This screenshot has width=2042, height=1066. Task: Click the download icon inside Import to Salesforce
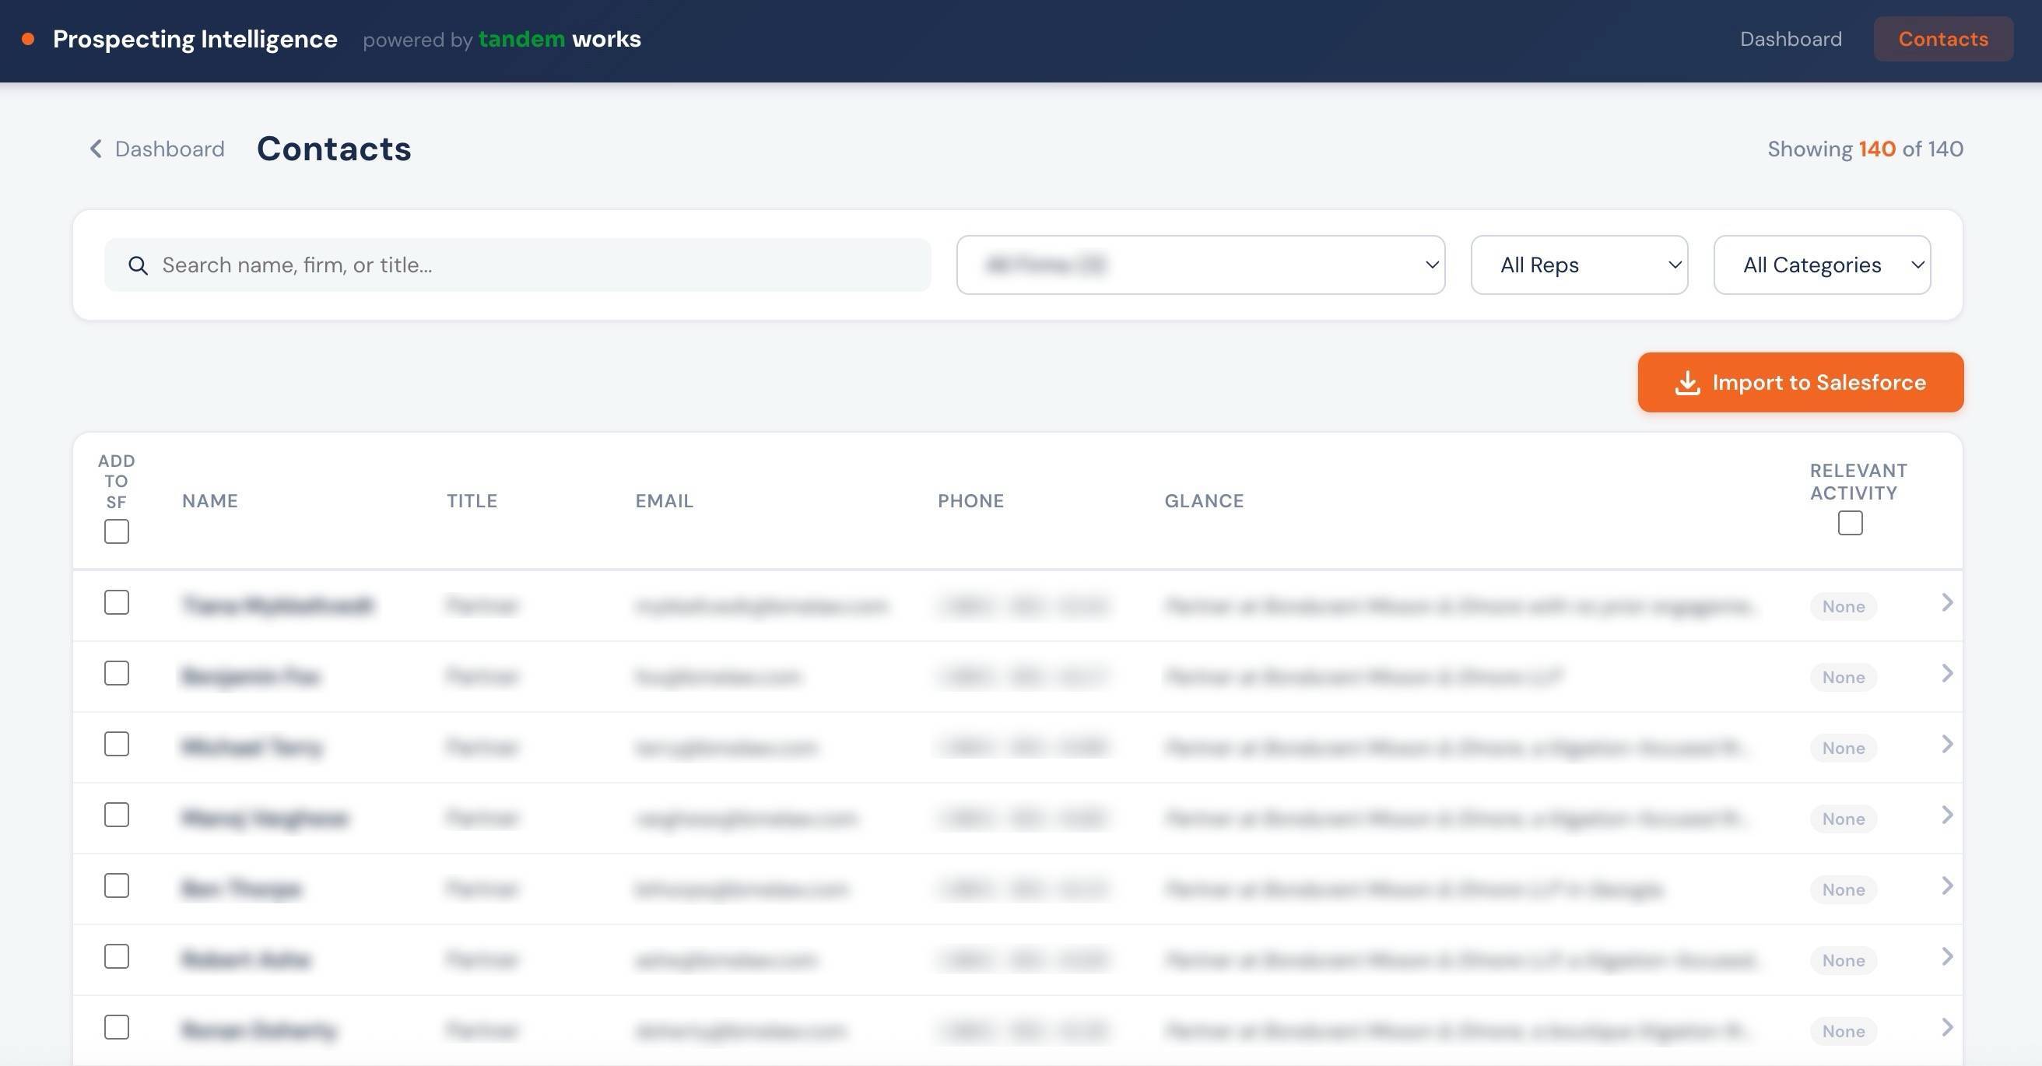pos(1688,382)
